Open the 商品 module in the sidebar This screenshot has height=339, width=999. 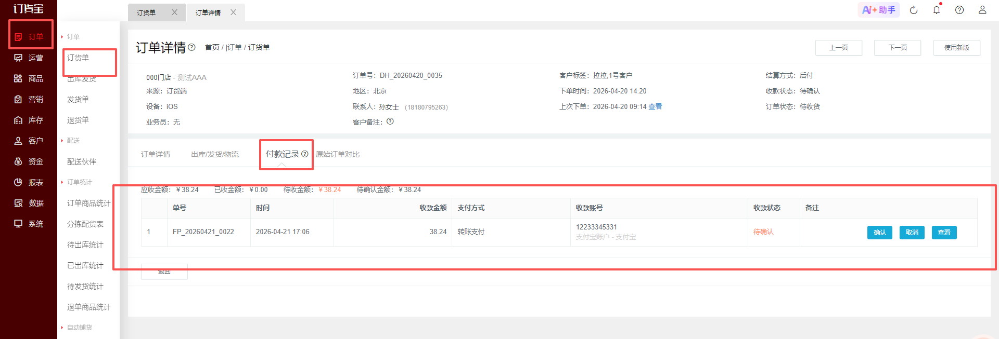[x=29, y=78]
